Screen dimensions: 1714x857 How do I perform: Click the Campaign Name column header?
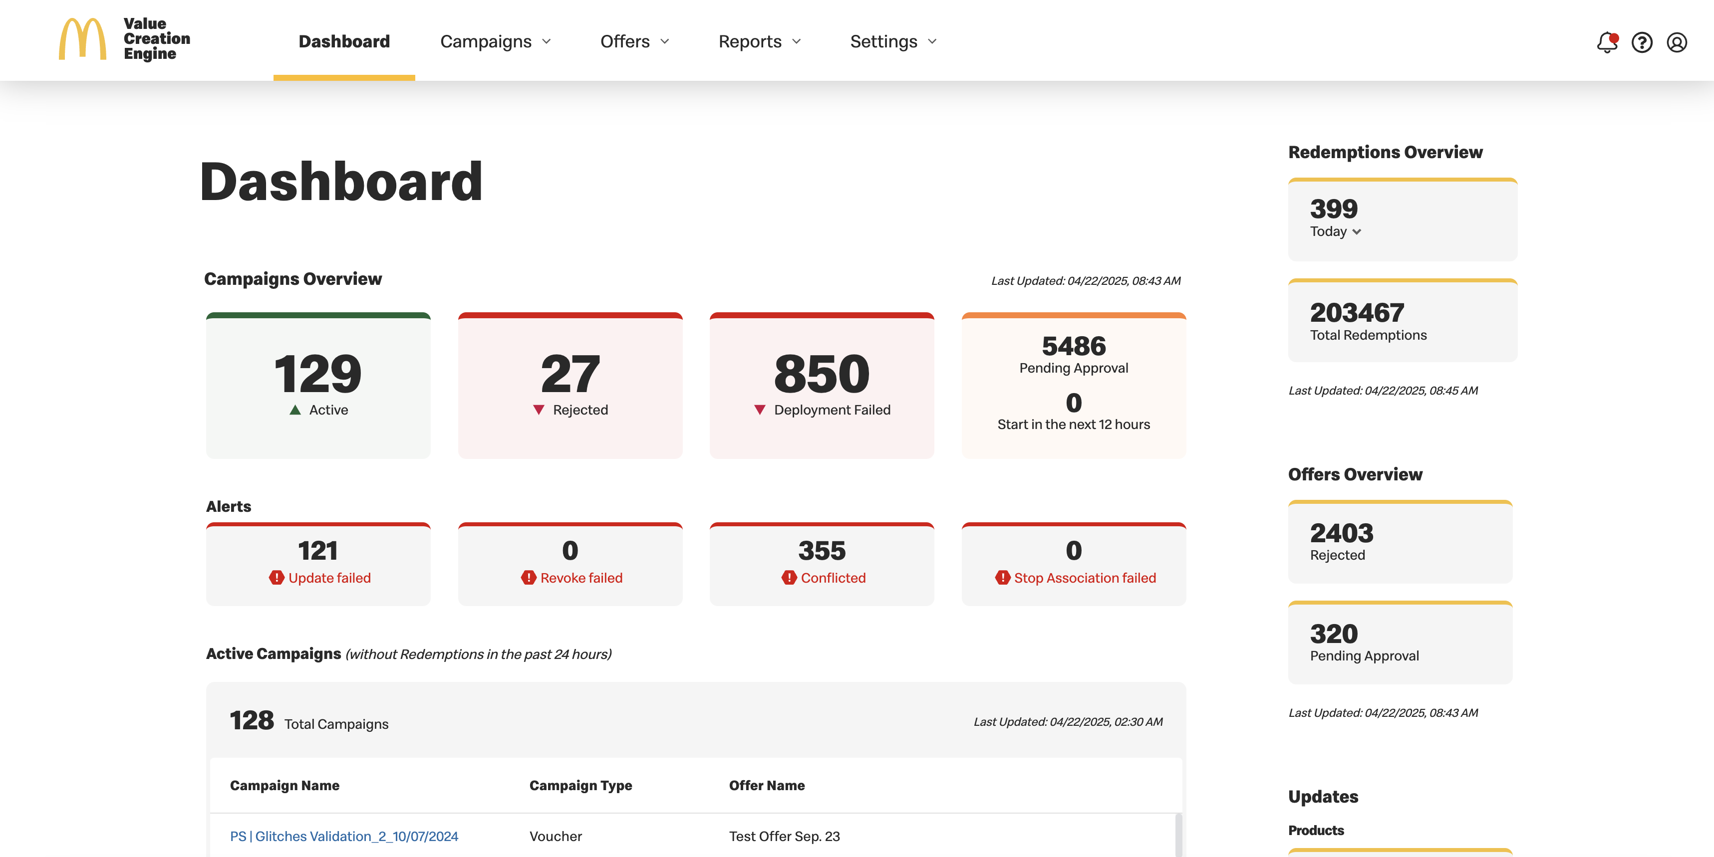point(284,785)
